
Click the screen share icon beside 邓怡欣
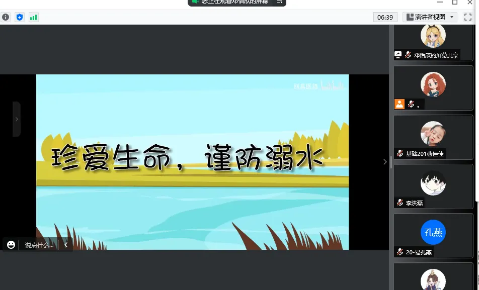pyautogui.click(x=398, y=55)
